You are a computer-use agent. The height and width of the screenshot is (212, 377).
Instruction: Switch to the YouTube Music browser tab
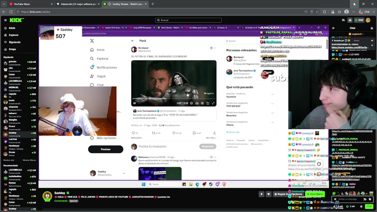30,4
